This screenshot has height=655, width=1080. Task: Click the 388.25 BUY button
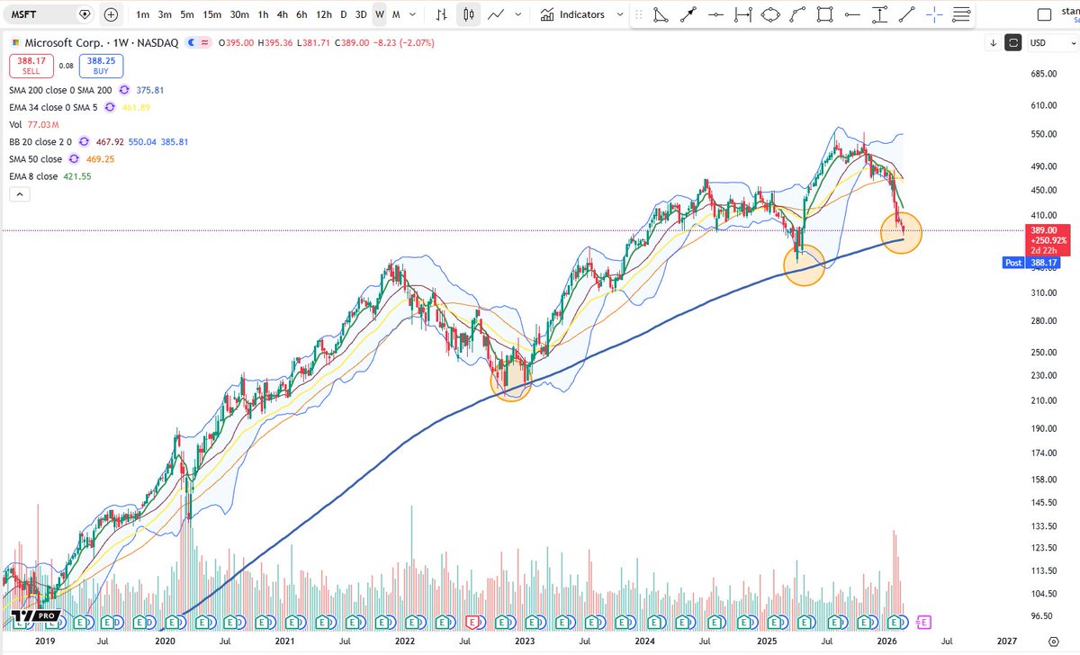(102, 65)
